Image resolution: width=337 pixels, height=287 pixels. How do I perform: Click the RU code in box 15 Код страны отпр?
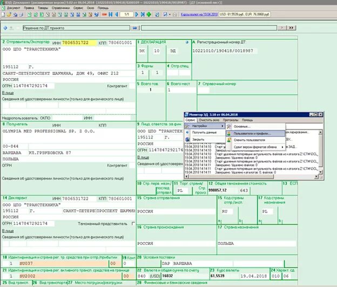coord(227,211)
